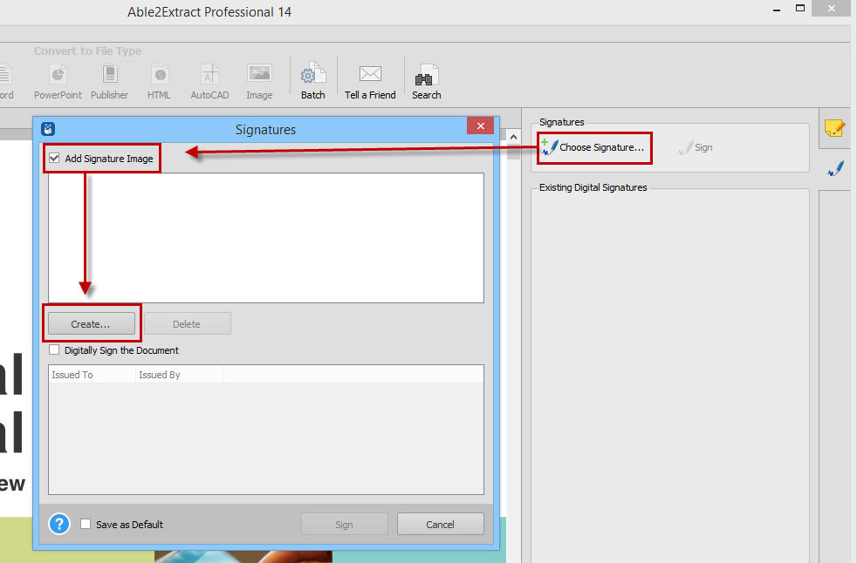
Task: Click inside the signature image list box
Action: [x=266, y=238]
